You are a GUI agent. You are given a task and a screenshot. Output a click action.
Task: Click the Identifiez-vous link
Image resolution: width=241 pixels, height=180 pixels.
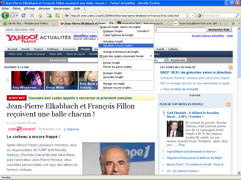click(85, 36)
